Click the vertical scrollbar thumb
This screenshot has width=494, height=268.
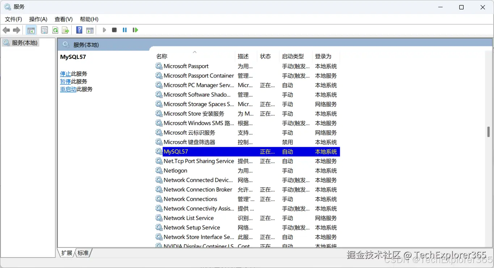pos(489,132)
